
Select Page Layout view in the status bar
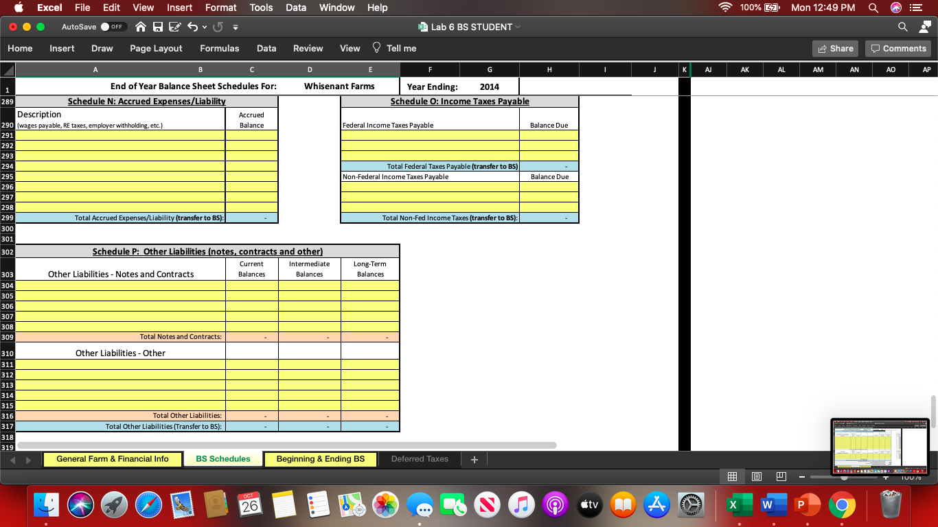[x=756, y=476]
